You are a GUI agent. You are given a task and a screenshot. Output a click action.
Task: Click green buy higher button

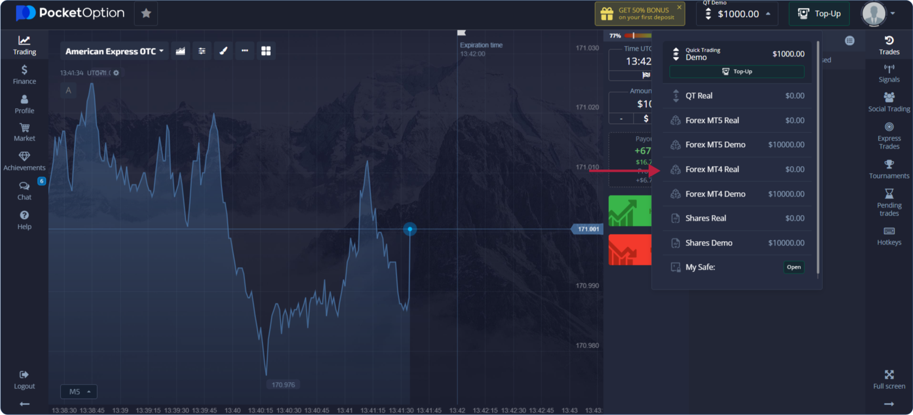tap(630, 211)
